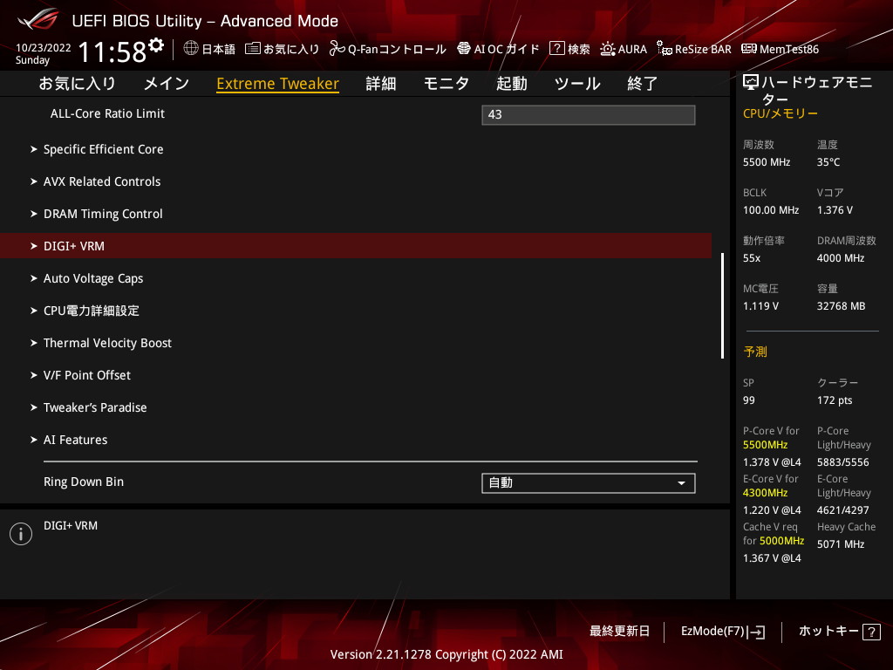The height and width of the screenshot is (670, 893).
Task: Click the 100.00 MHz BCLK value
Action: [x=771, y=210]
